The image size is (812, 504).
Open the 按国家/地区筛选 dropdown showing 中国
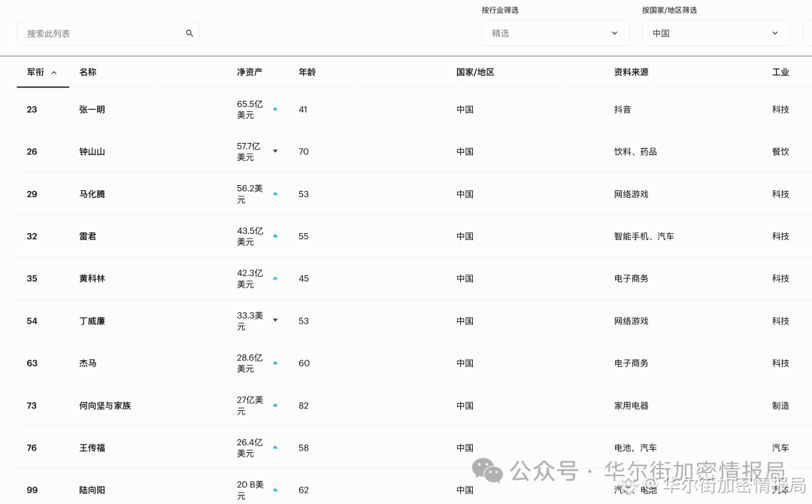click(716, 33)
